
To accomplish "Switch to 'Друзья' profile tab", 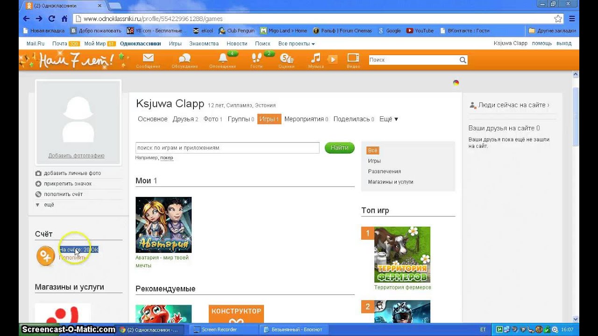I will tap(185, 119).
